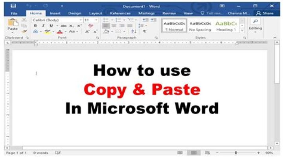The width and height of the screenshot is (283, 158).
Task: Click the 0 words count
Action: coord(41,153)
